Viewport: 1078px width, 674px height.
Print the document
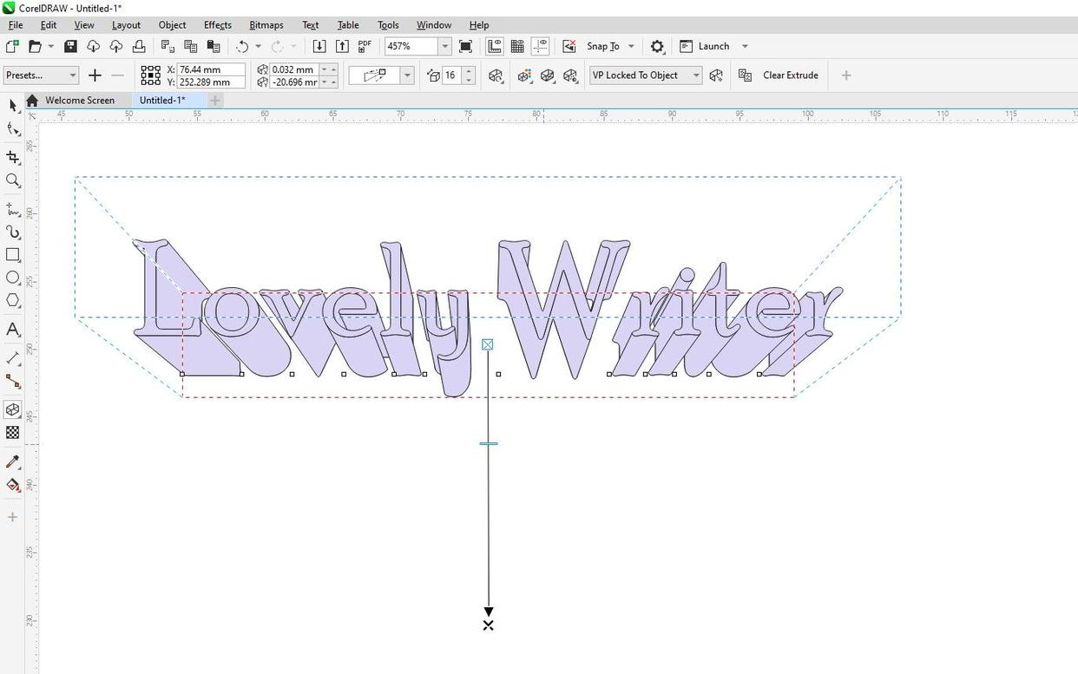[138, 46]
